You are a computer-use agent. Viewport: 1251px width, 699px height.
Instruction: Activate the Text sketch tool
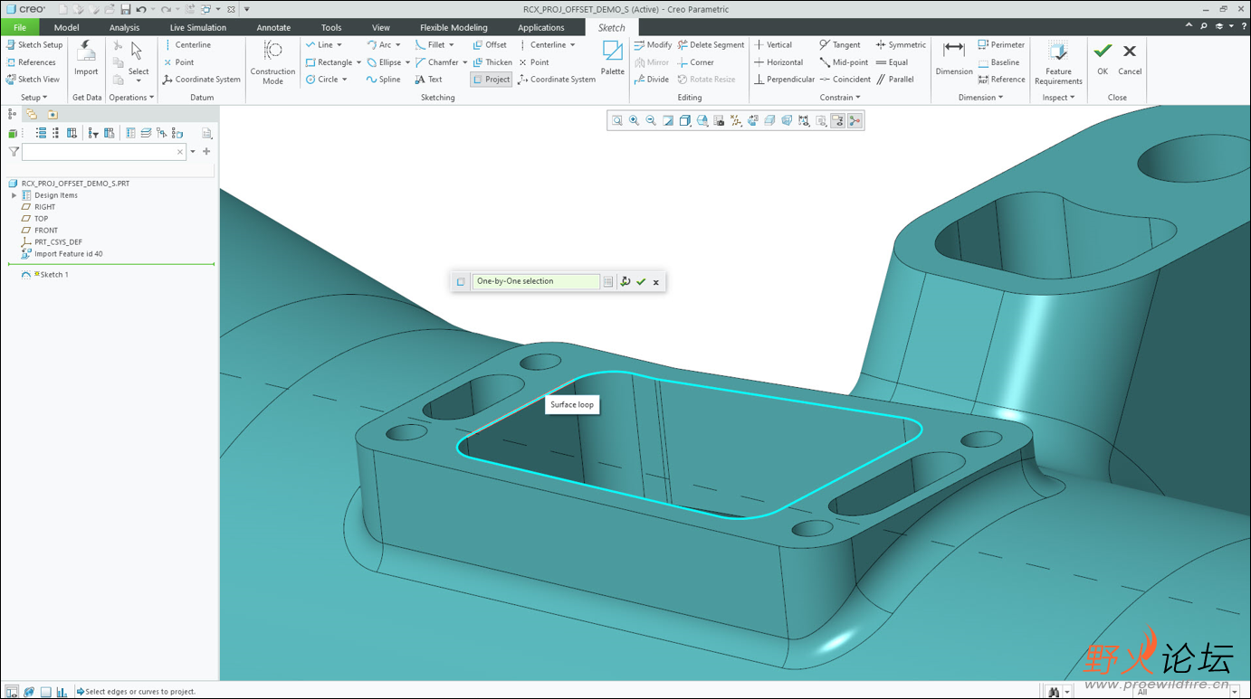pyautogui.click(x=428, y=80)
